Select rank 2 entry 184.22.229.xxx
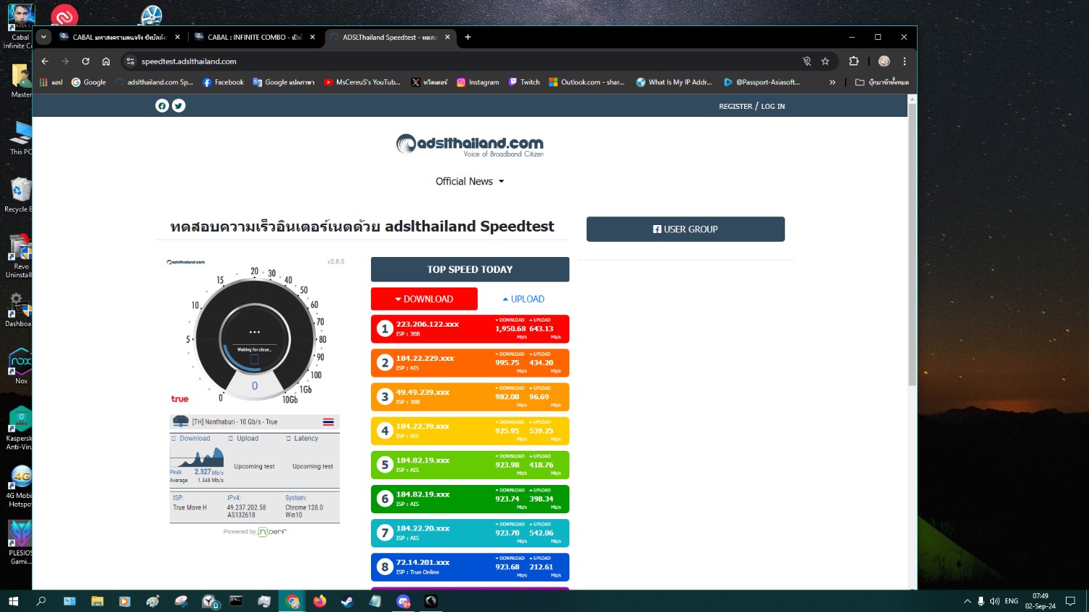1089x612 pixels. [470, 363]
